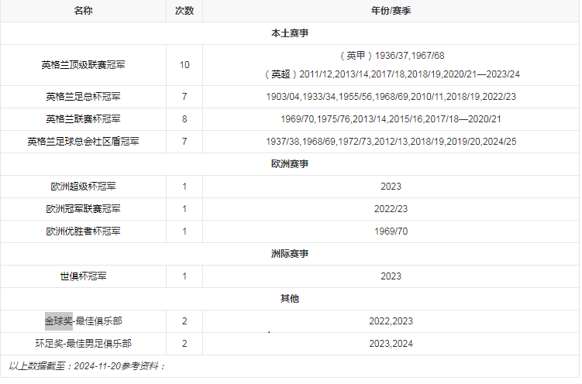Click the 欧洲优胜者杯冠军 cell
582x384 pixels.
83,231
